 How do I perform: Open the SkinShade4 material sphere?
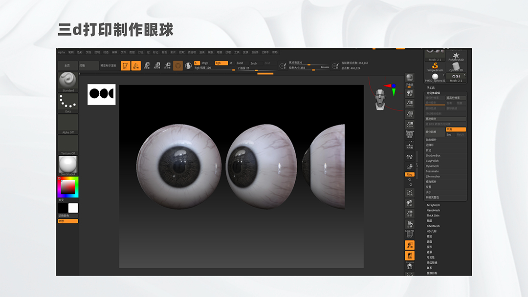(67, 165)
